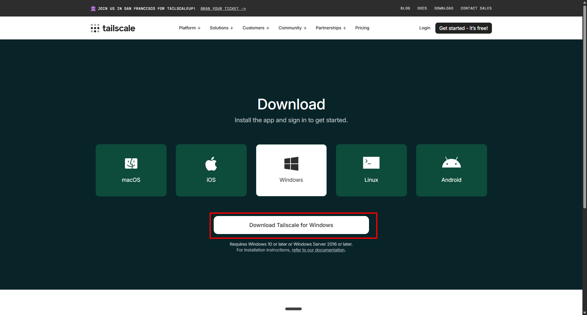
Task: Open the Download link in top bar
Action: coord(444,8)
